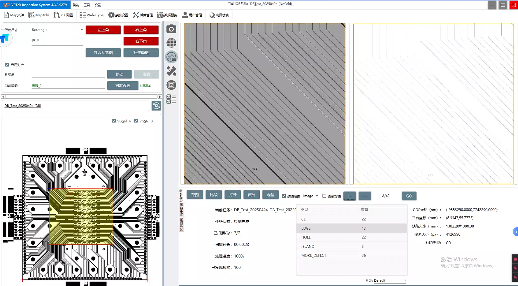Screen dimensions: 518x286
Task: Click the camera capture icon
Action: pos(171,29)
